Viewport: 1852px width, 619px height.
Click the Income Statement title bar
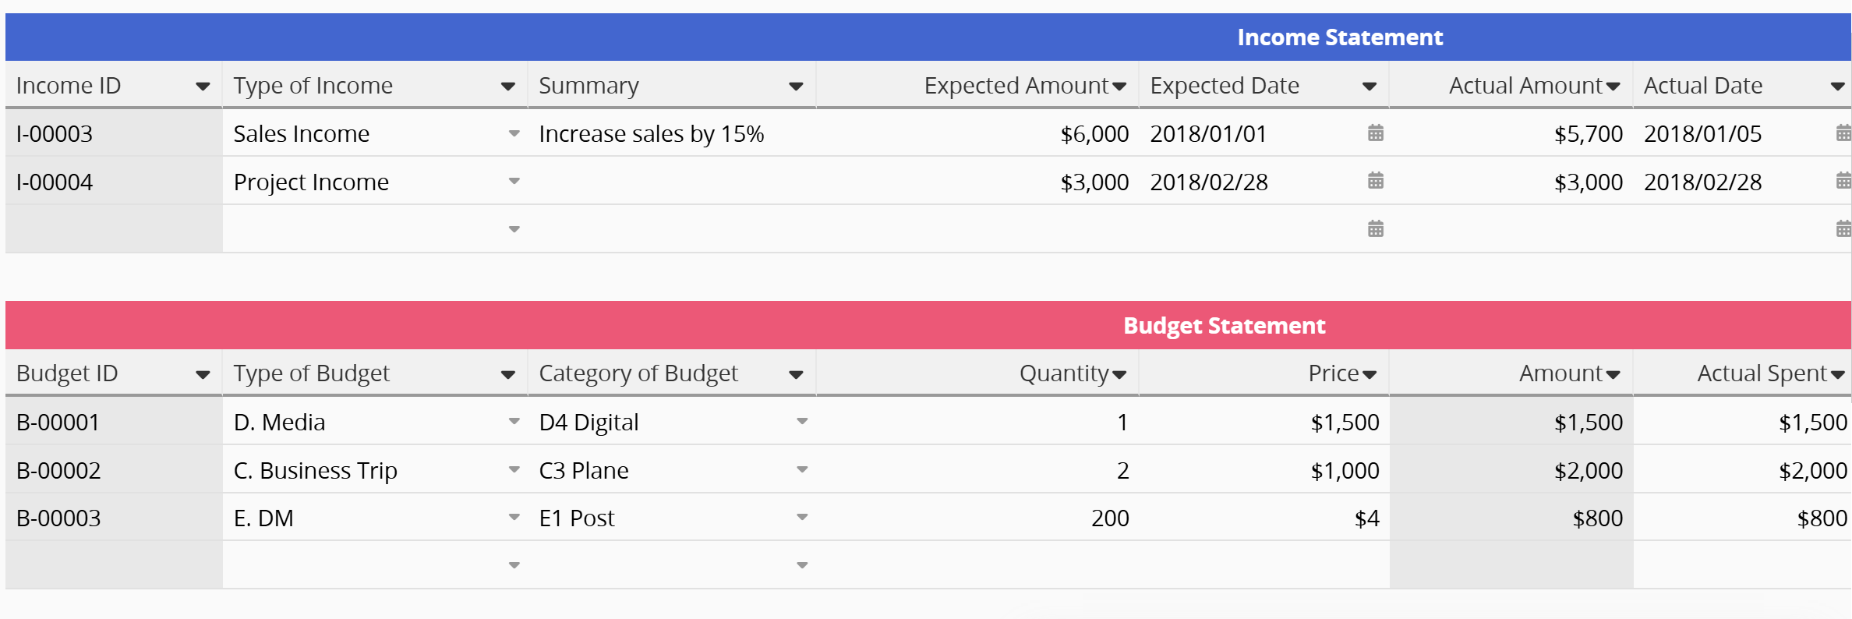928,37
